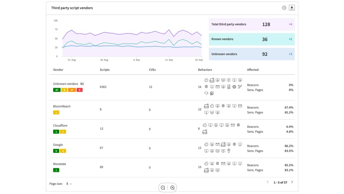Click the green 5 badge under Google
This screenshot has width=344, height=194.
pos(56,151)
